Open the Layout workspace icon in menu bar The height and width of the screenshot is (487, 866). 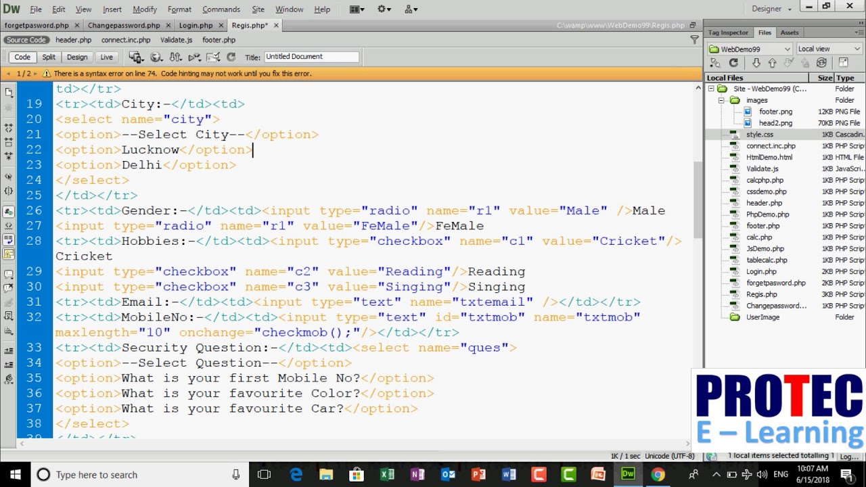[x=357, y=9]
